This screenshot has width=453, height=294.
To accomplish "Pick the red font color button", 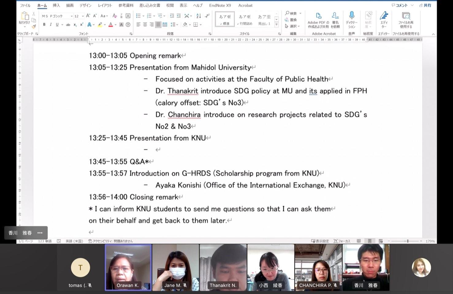I will (111, 25).
